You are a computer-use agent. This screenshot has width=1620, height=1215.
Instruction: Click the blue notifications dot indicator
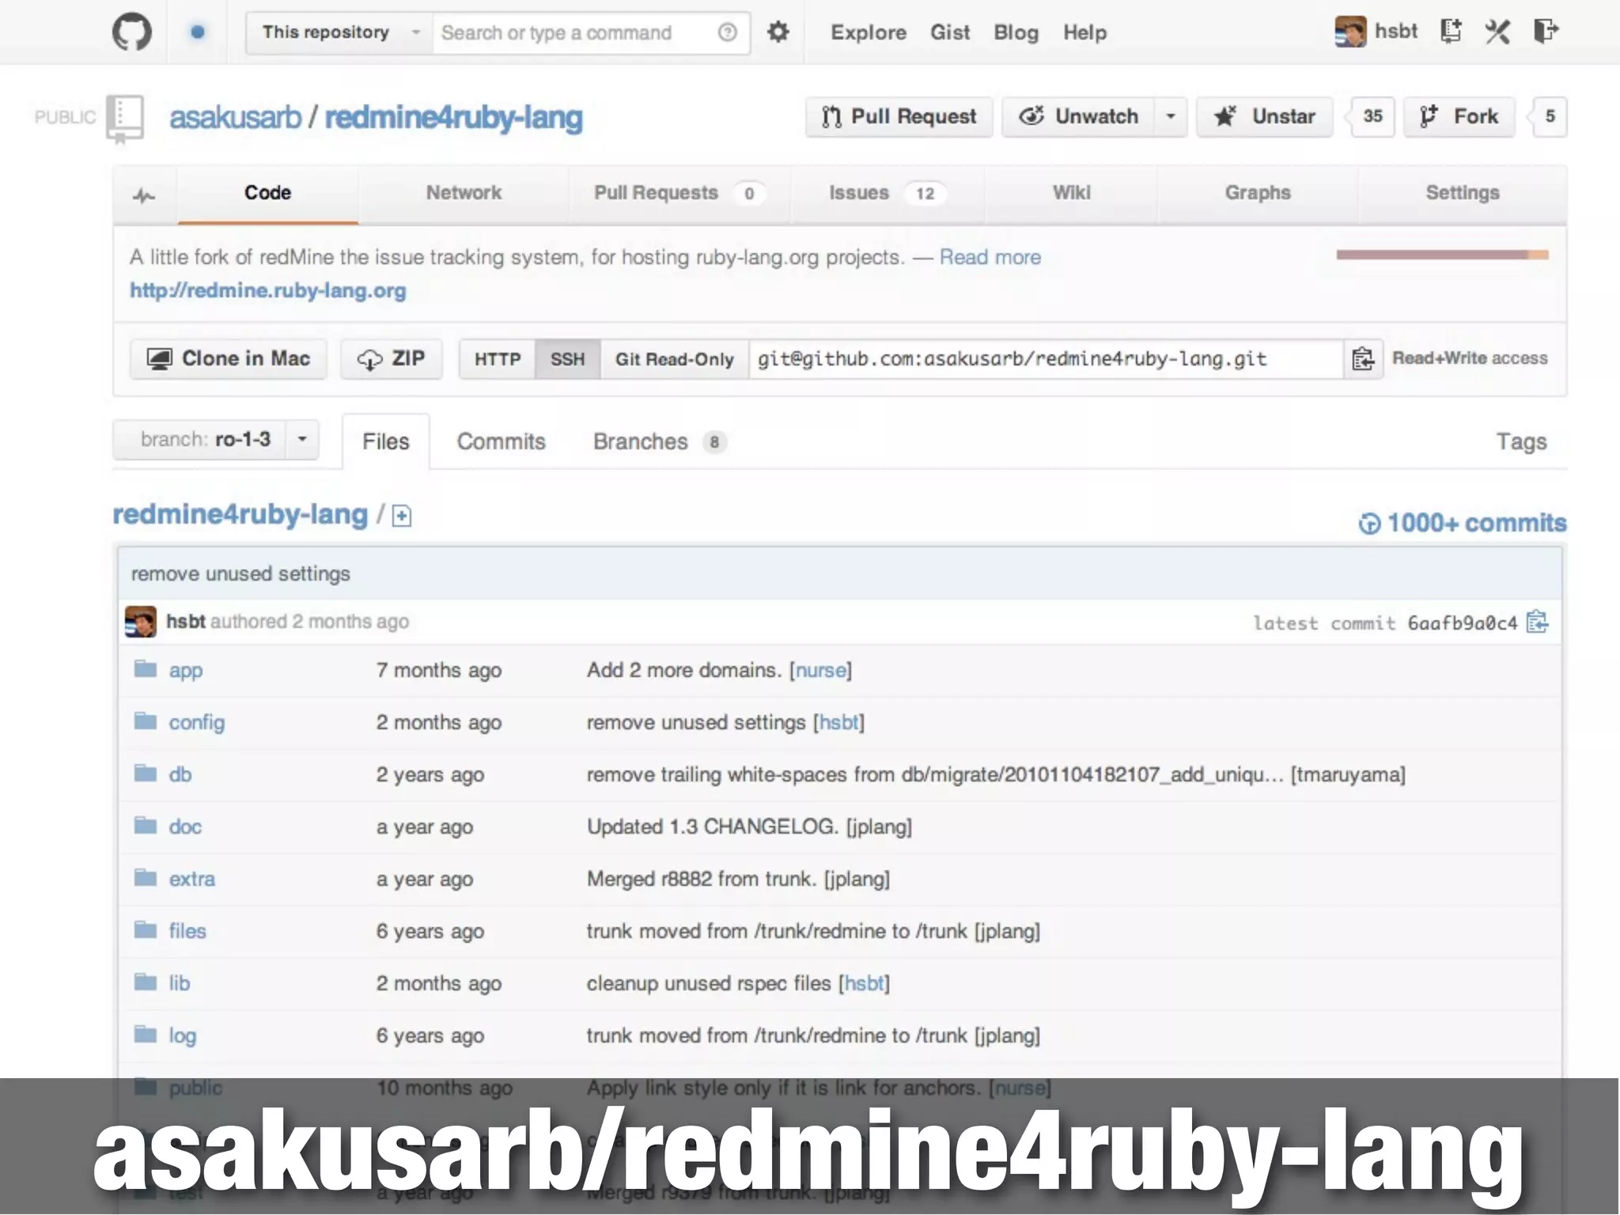coord(198,32)
